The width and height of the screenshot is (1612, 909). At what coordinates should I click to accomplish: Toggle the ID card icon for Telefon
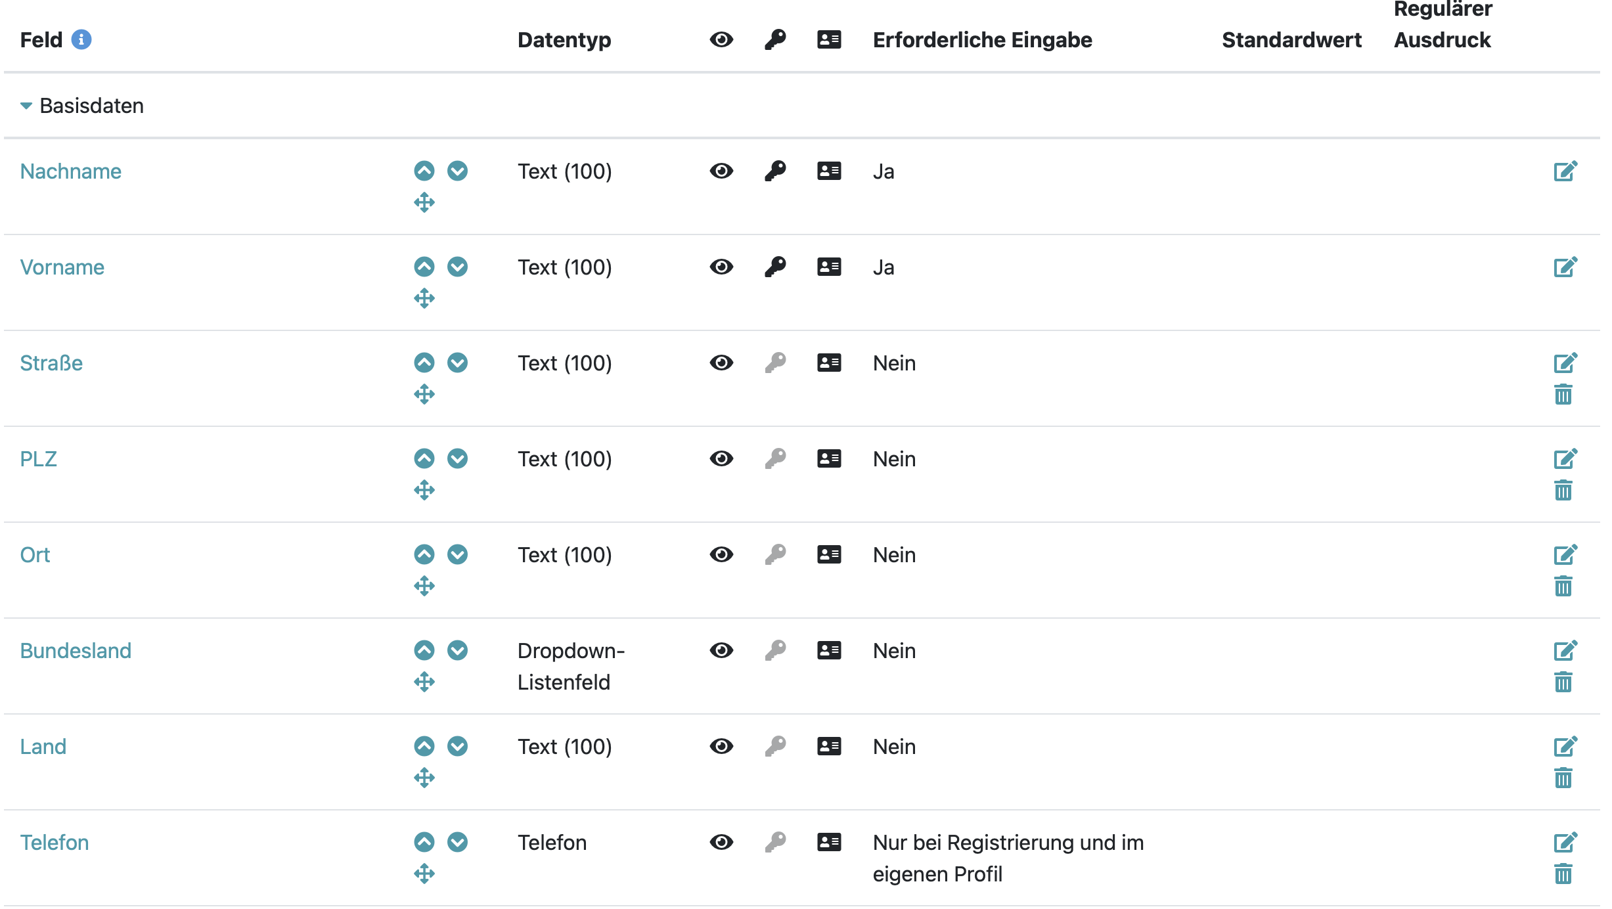(x=829, y=842)
